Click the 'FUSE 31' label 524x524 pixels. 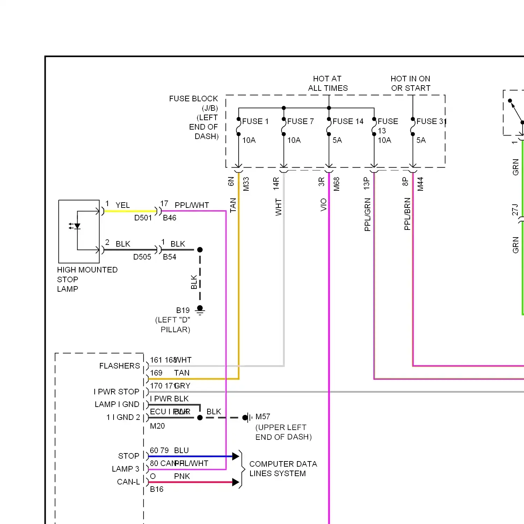tap(431, 121)
